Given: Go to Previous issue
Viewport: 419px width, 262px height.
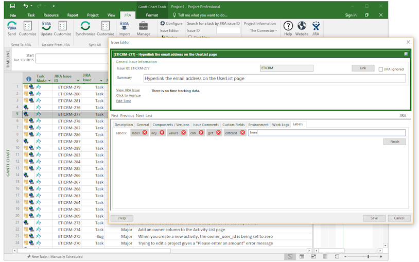Looking at the screenshot, I should coord(127,116).
